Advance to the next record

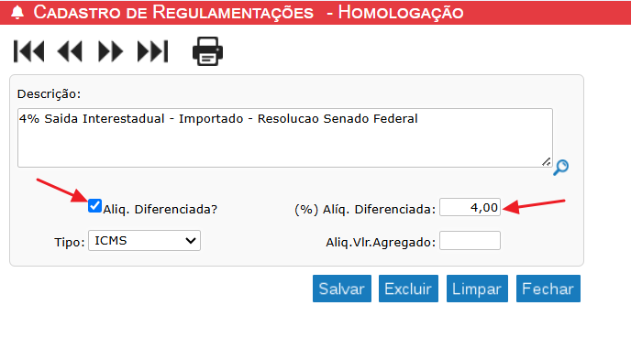(110, 51)
